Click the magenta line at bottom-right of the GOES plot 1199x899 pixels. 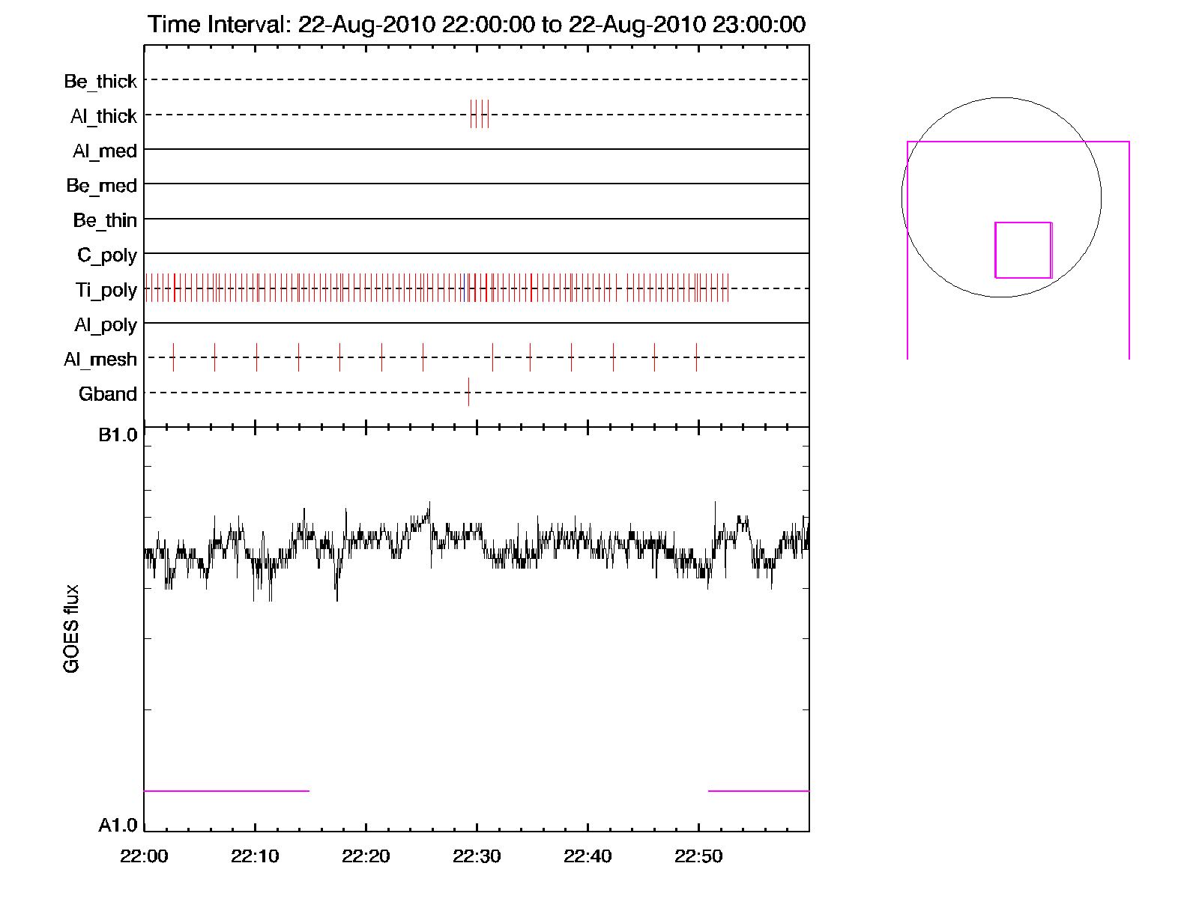coord(758,791)
